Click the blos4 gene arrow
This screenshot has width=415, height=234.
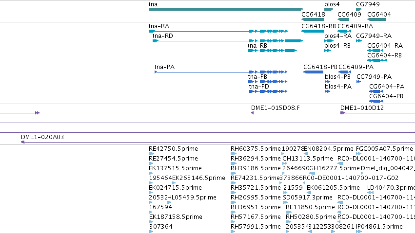[x=329, y=9]
